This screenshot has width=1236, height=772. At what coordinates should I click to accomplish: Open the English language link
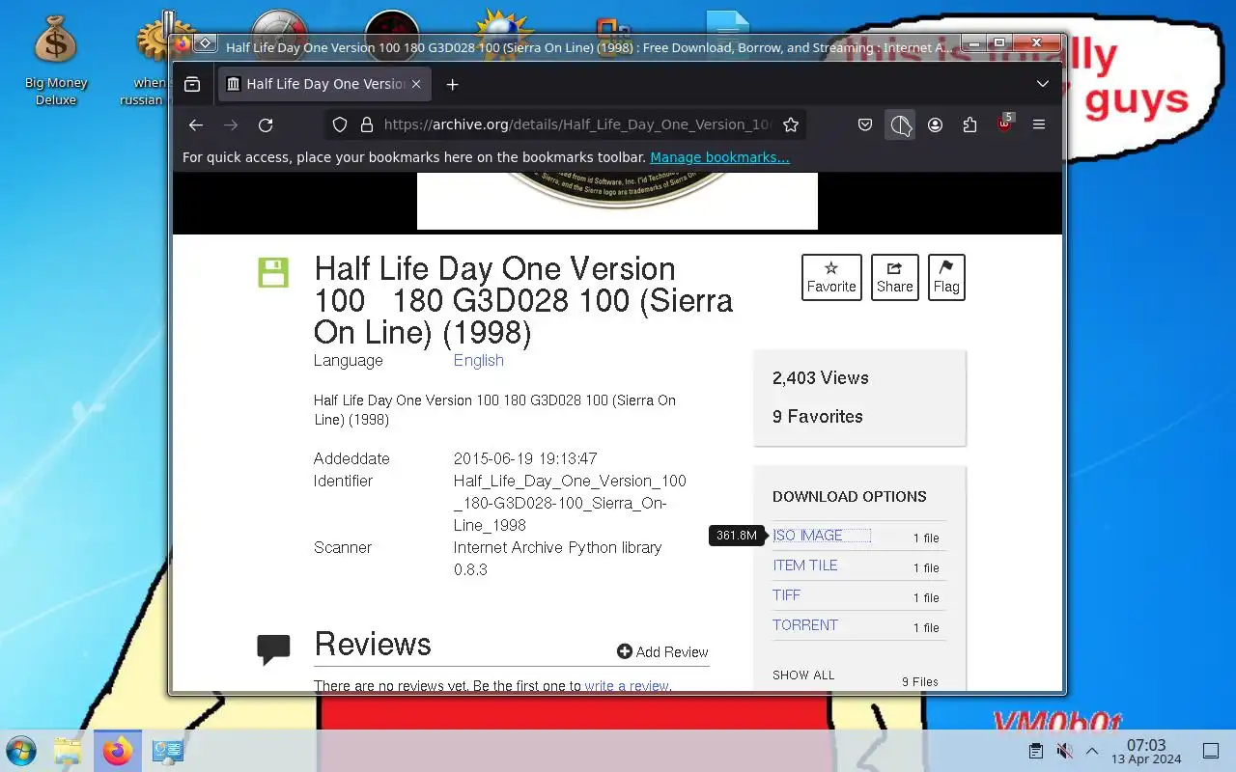point(479,360)
